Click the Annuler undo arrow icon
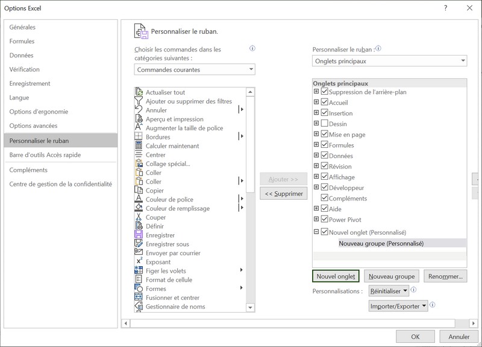The image size is (482, 347). pyautogui.click(x=139, y=110)
